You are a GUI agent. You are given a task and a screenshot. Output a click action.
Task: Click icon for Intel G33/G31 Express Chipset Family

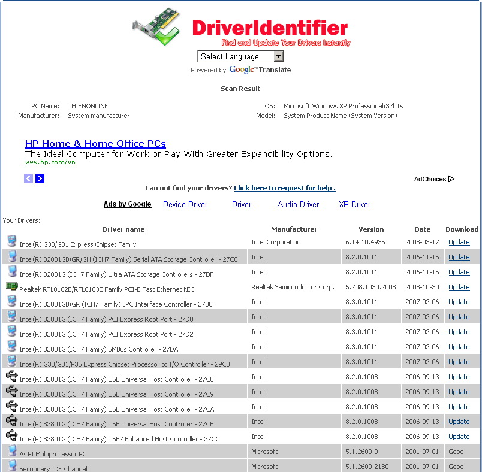point(12,241)
